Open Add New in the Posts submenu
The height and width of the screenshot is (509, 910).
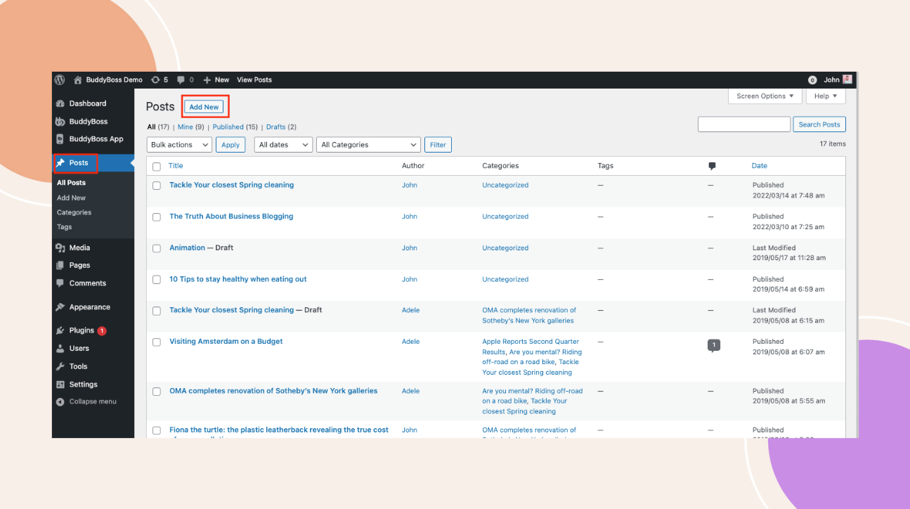pos(71,198)
